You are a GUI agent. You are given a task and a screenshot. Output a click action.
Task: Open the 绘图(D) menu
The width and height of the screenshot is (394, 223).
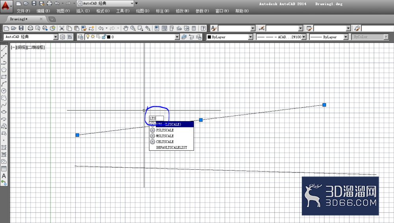(143, 11)
